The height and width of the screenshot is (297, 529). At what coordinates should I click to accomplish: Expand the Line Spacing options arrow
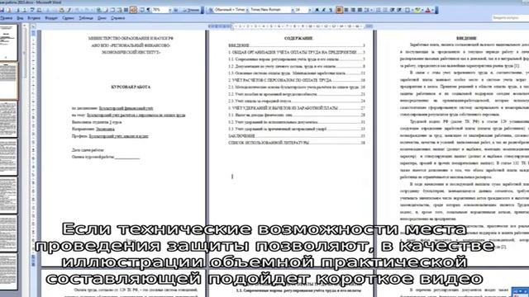coord(371,10)
